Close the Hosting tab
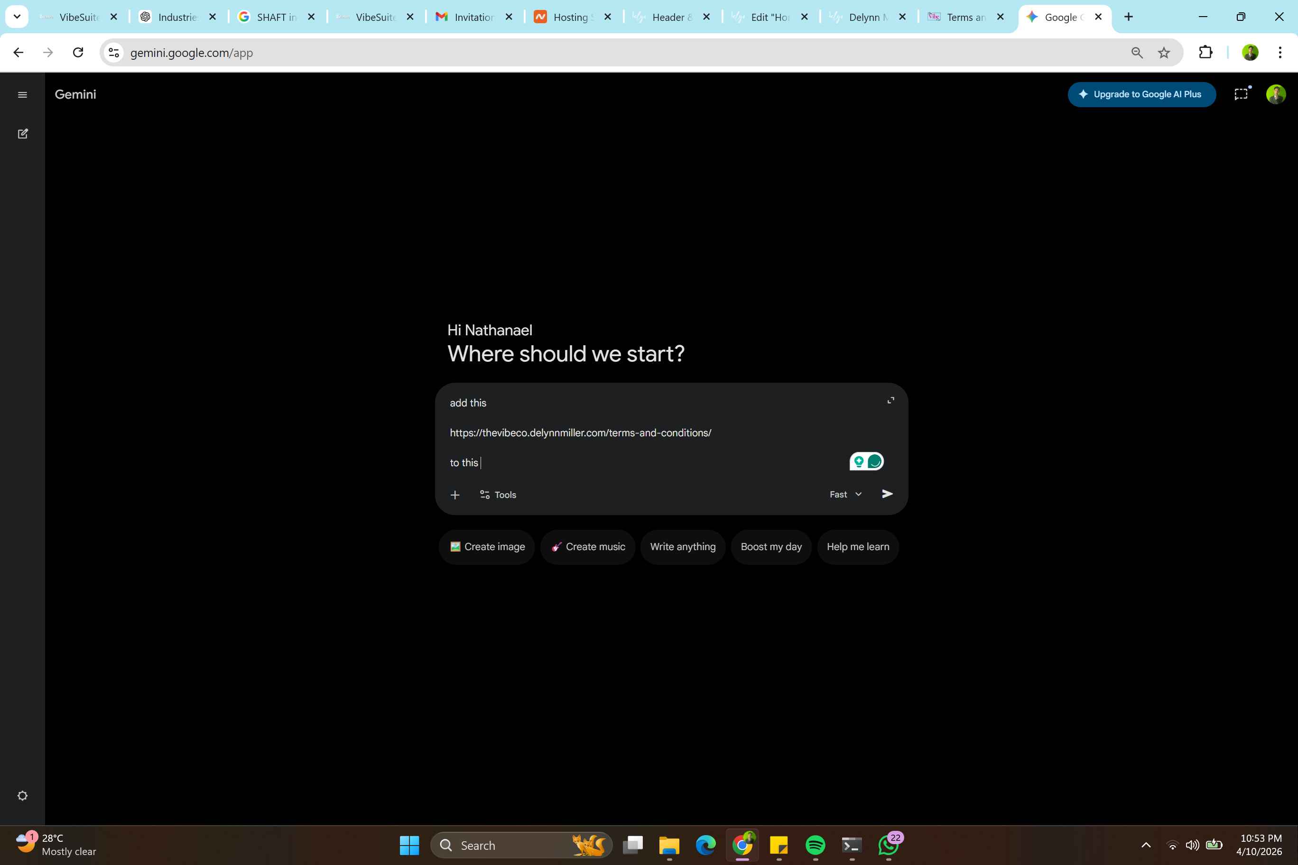The height and width of the screenshot is (865, 1298). pos(608,17)
